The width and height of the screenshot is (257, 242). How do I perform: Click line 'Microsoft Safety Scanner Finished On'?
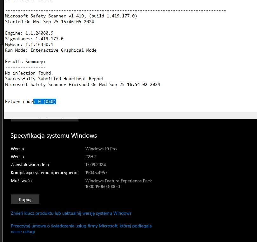tap(83, 84)
